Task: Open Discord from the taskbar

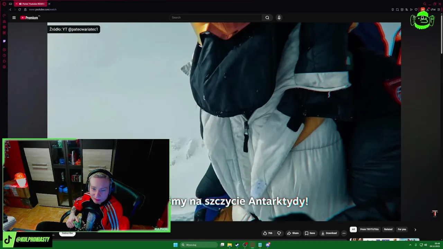Action: [268, 245]
